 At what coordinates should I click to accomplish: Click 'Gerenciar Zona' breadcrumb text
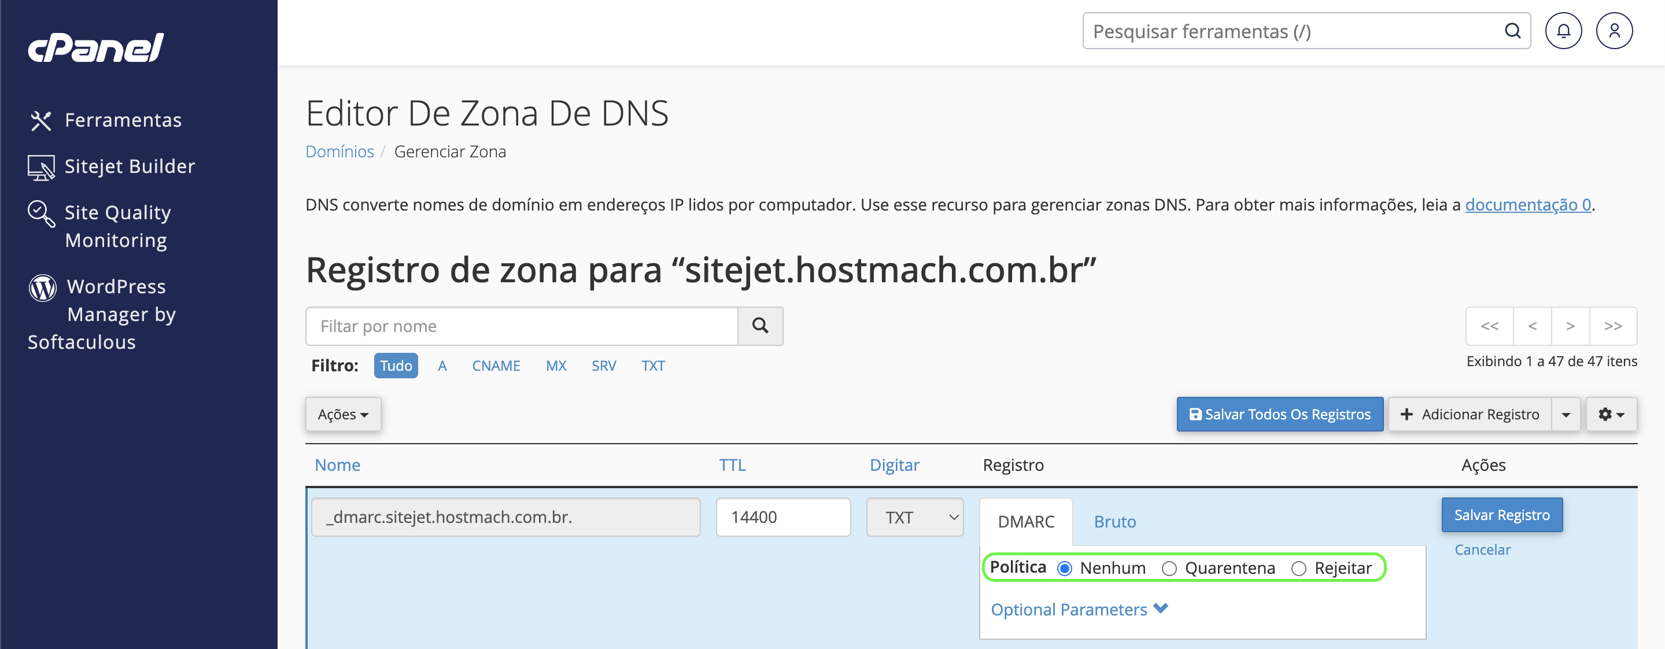(450, 152)
